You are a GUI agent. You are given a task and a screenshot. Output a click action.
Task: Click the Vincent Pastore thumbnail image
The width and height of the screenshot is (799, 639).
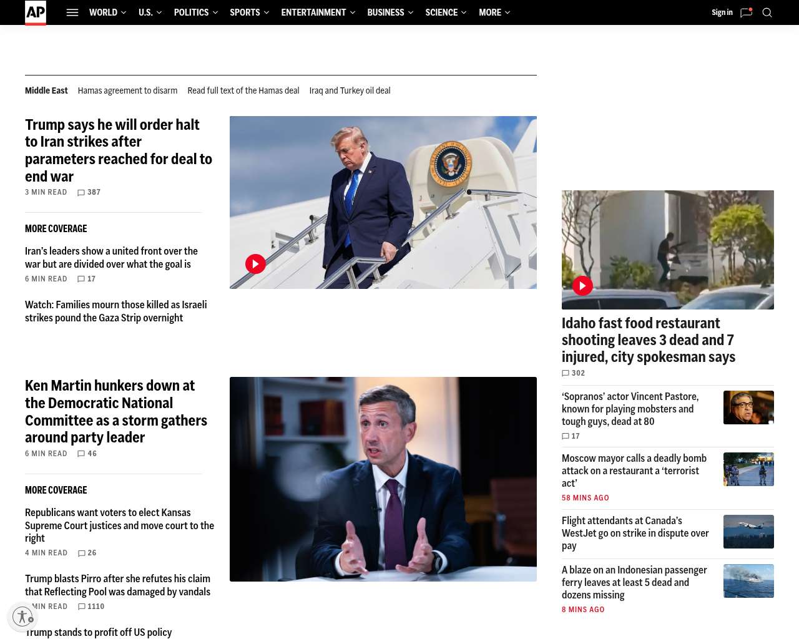[748, 407]
